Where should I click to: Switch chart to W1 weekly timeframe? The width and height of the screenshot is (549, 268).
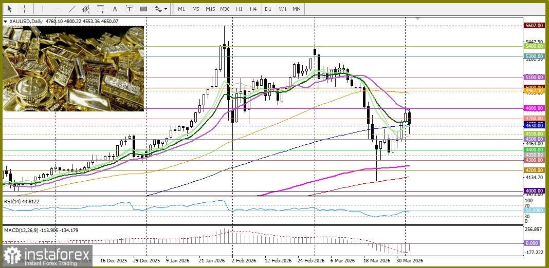coord(282,9)
